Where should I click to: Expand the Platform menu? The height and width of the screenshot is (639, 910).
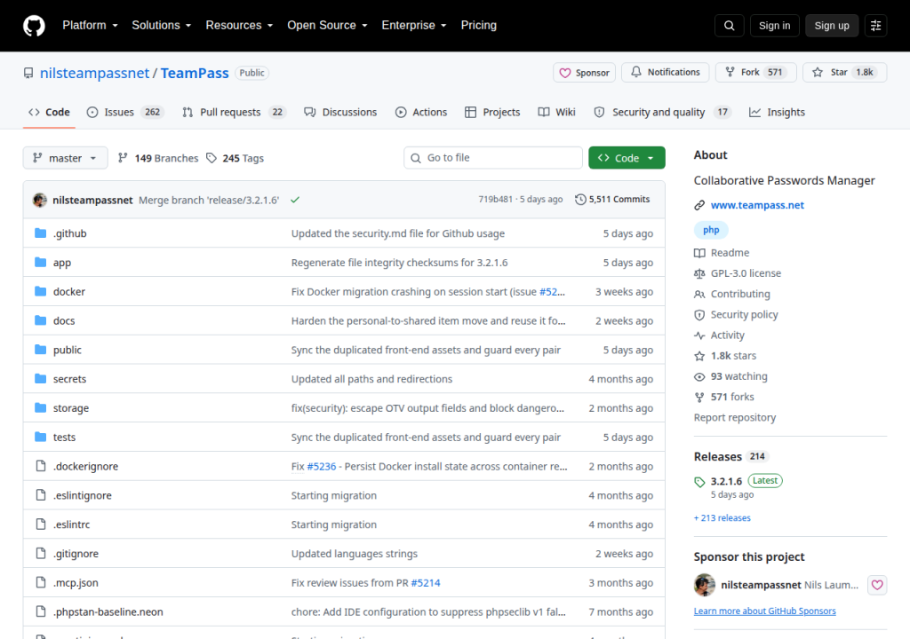[x=90, y=26]
